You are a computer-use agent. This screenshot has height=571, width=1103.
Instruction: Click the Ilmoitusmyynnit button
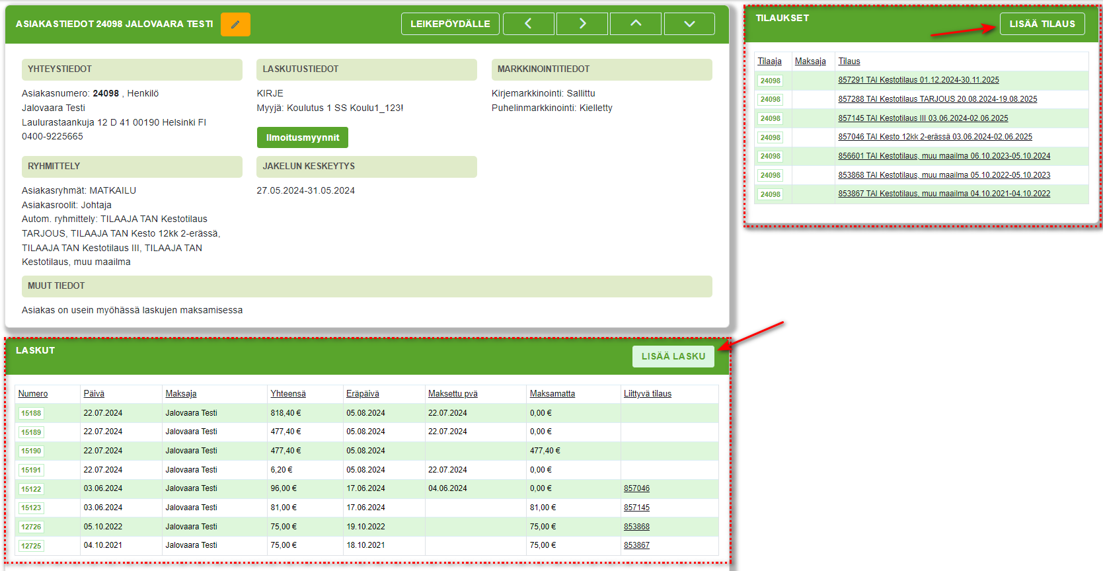click(303, 137)
